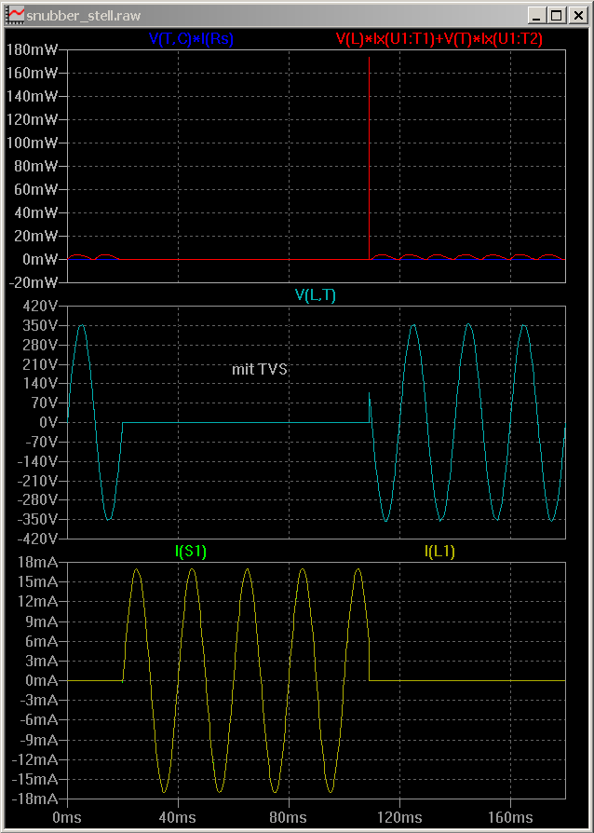
Task: Click the 0V voltage axis label
Action: (x=47, y=422)
